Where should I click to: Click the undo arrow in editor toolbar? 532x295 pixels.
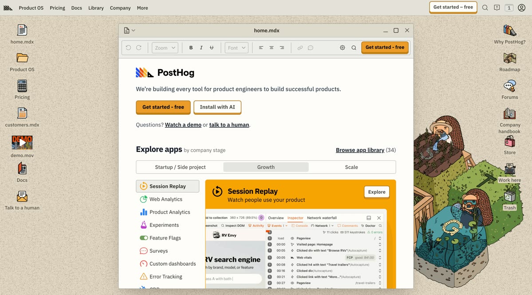pyautogui.click(x=128, y=48)
